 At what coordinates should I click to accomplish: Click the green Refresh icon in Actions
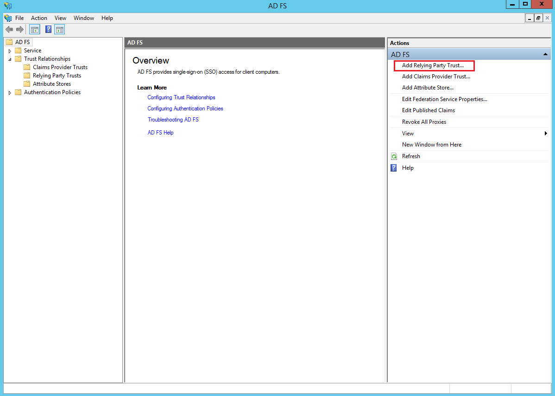(x=394, y=156)
